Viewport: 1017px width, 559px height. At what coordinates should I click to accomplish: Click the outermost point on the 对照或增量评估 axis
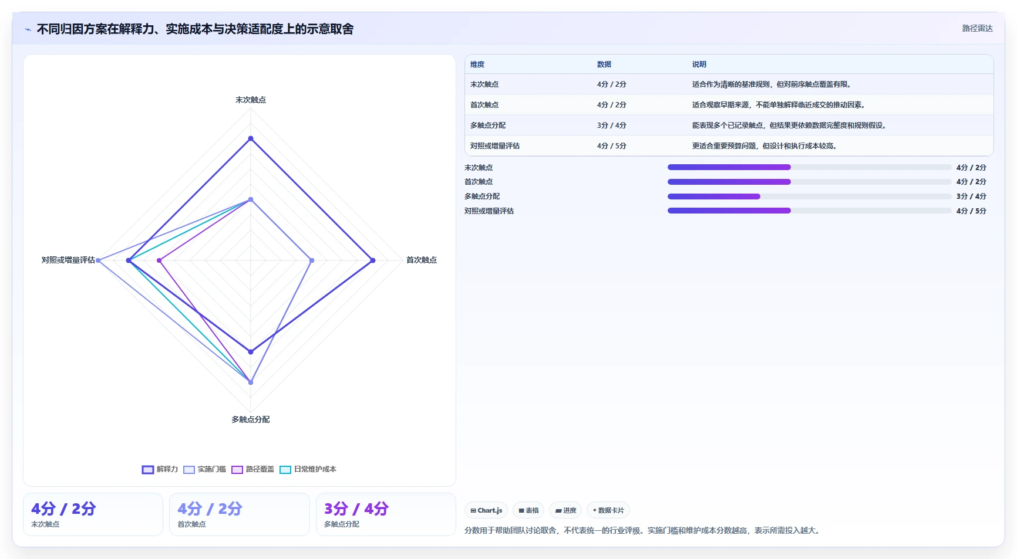[98, 260]
